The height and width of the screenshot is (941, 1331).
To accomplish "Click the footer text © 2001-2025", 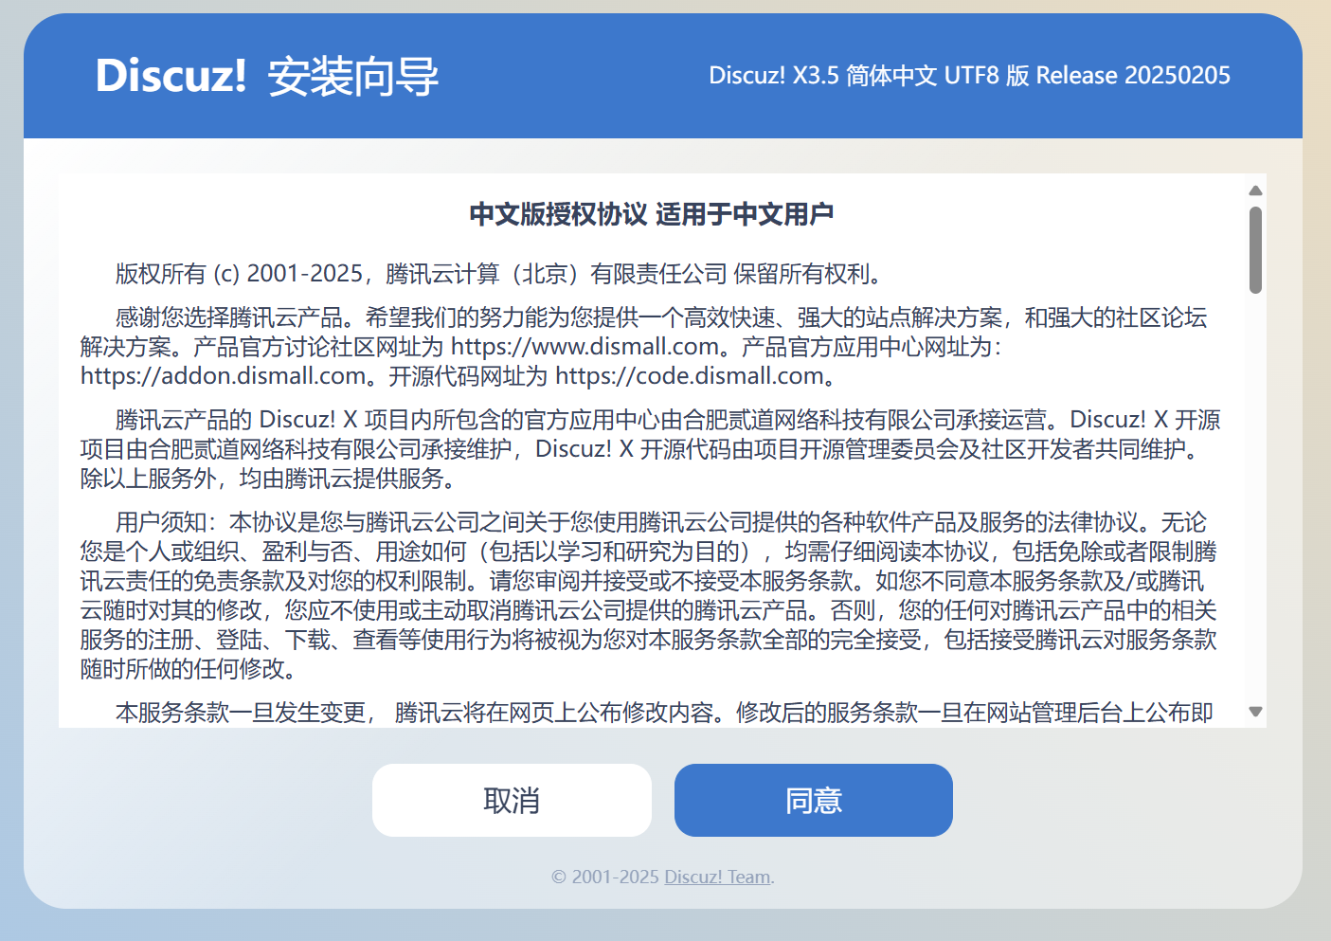I will (605, 877).
